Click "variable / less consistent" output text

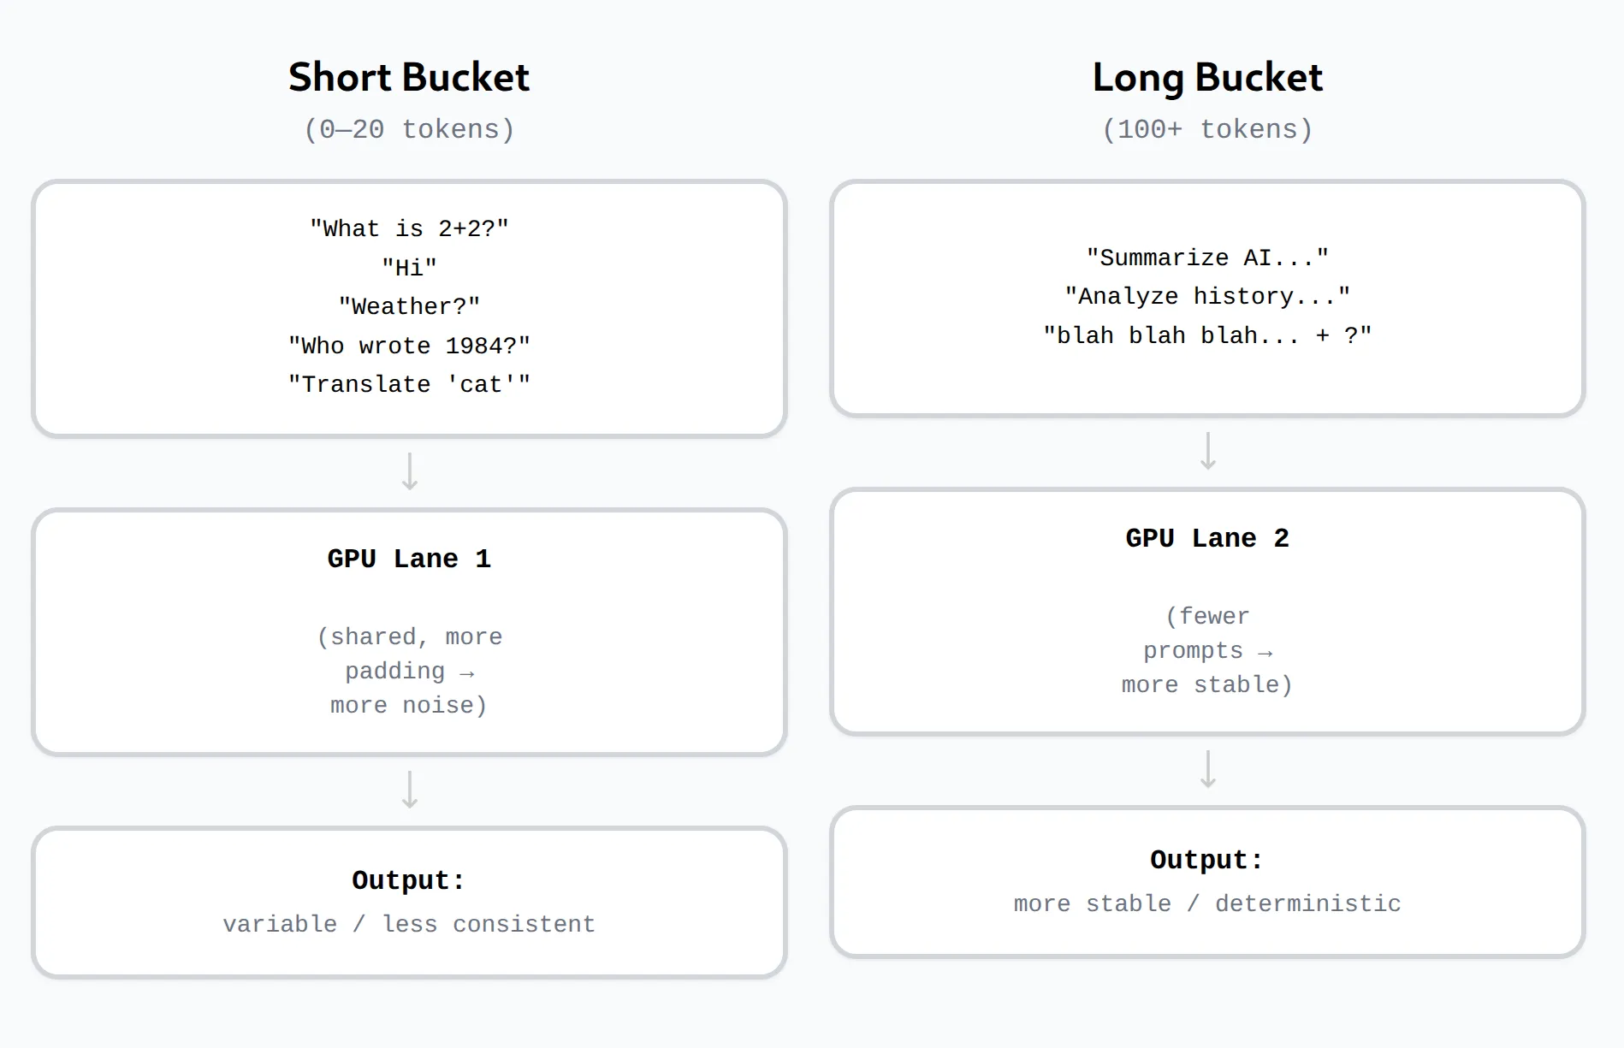click(x=408, y=924)
